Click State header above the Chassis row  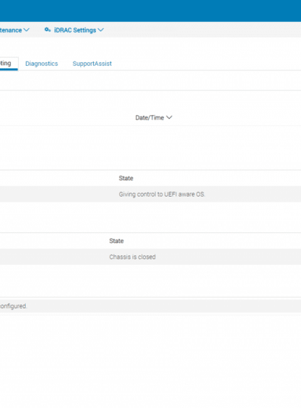tap(117, 241)
